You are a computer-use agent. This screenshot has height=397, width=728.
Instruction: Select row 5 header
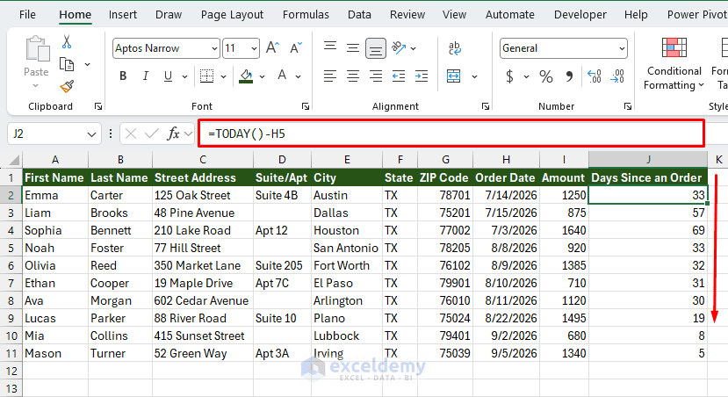[11, 248]
